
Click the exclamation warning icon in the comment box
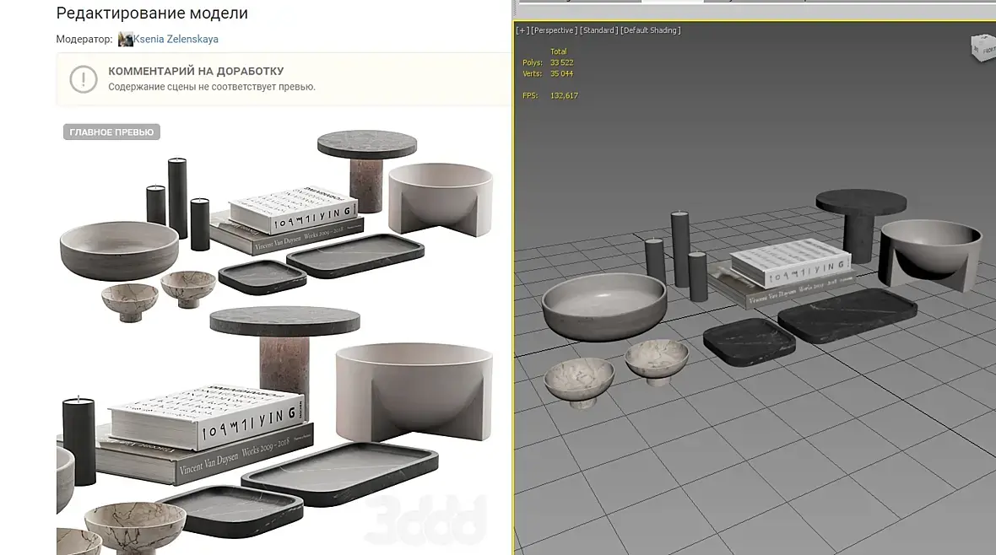84,79
